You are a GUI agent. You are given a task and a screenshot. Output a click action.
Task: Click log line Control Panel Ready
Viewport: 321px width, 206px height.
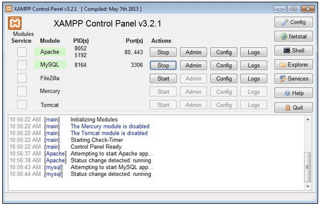(x=96, y=147)
